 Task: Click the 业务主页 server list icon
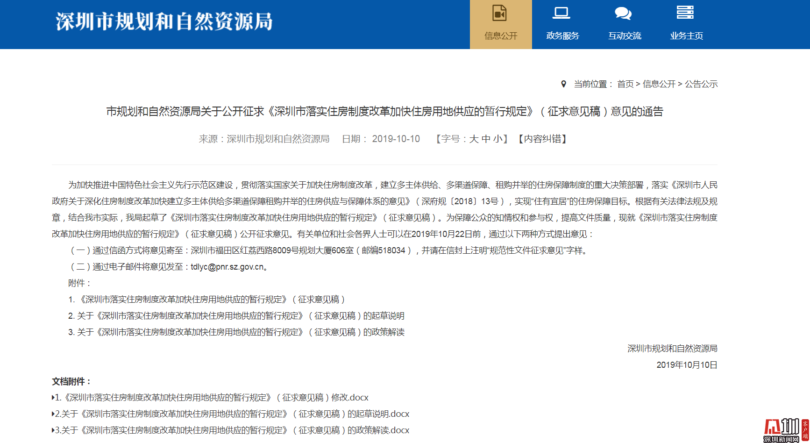click(685, 13)
